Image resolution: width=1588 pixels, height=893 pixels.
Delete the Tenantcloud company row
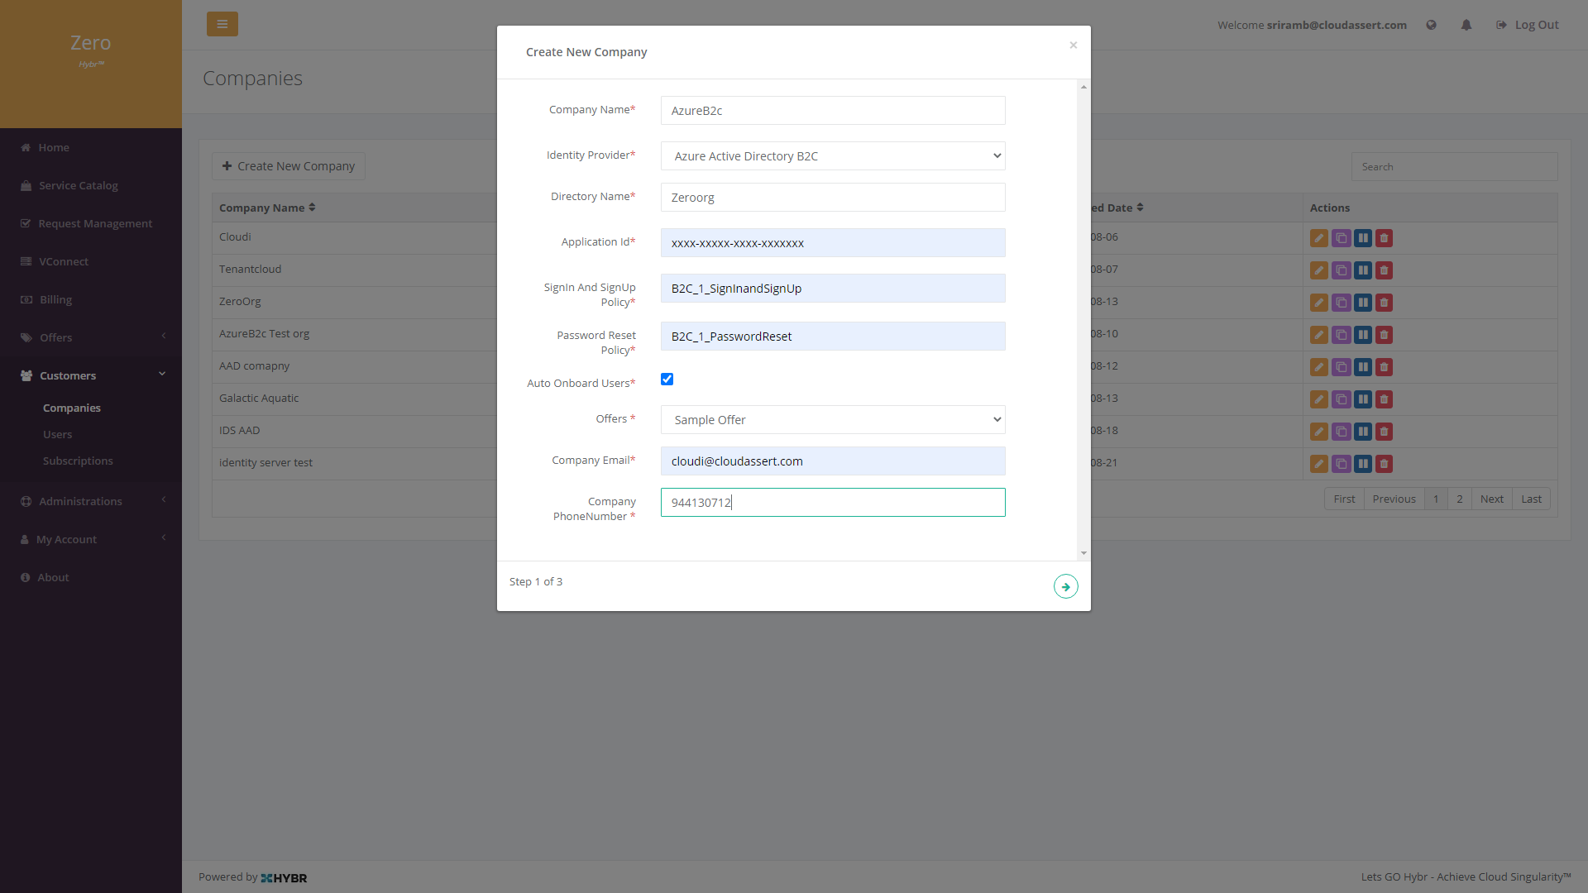pyautogui.click(x=1384, y=270)
